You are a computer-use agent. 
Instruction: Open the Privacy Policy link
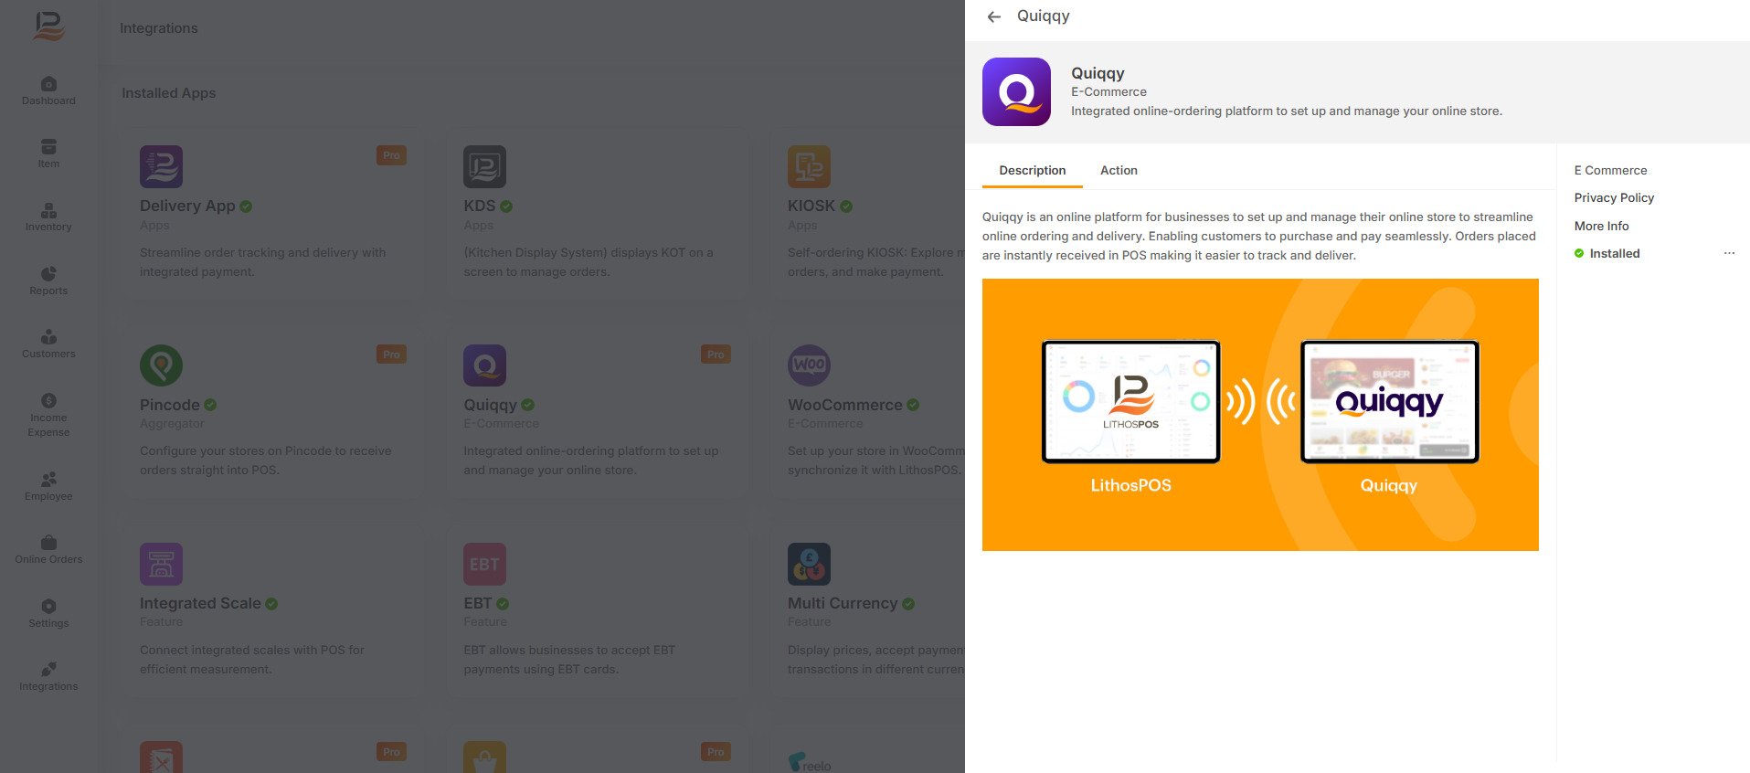point(1614,197)
